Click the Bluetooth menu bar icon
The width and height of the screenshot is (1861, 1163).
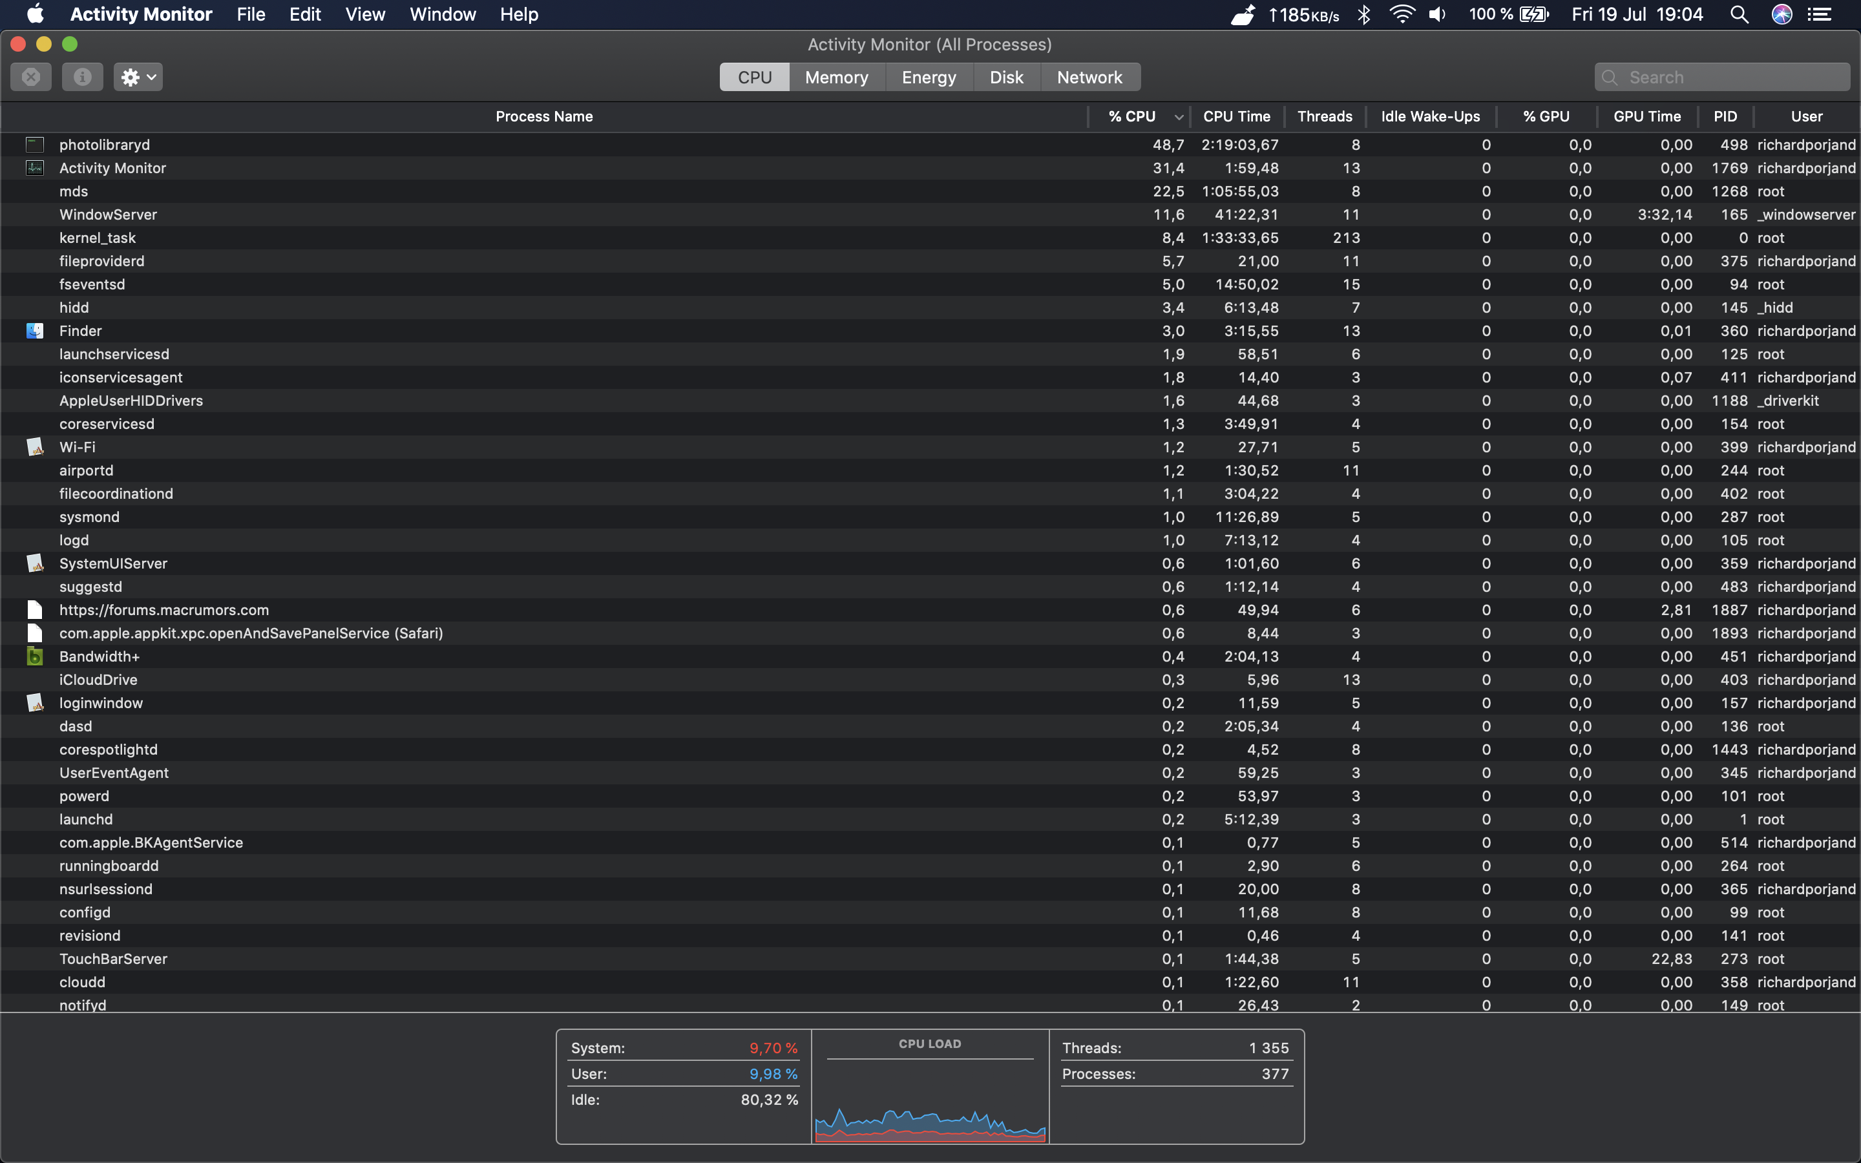1363,15
